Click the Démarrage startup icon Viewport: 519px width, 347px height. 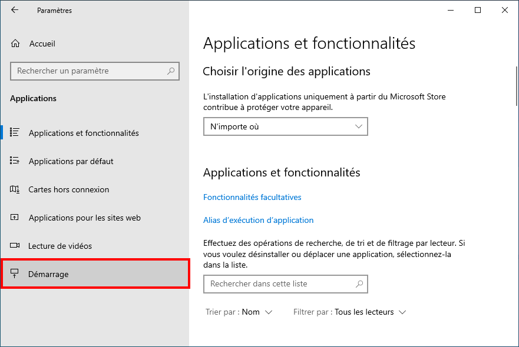tap(14, 273)
